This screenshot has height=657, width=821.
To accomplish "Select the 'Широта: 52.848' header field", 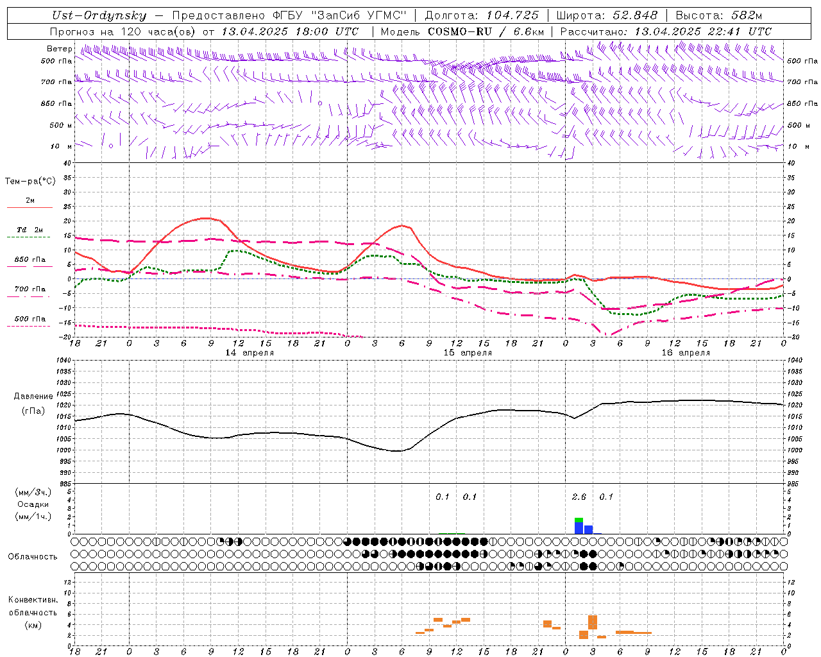I will pos(607,15).
